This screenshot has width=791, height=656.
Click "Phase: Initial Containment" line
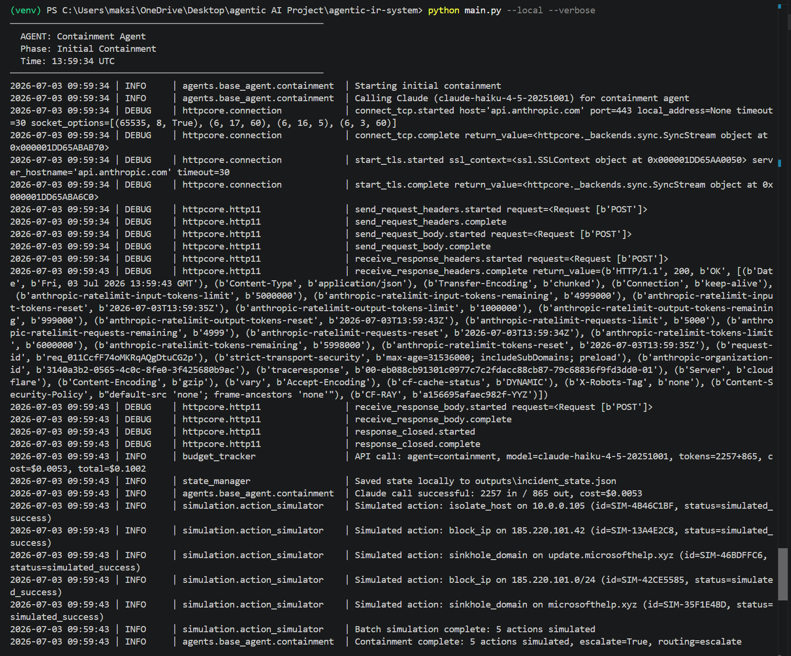(x=88, y=49)
